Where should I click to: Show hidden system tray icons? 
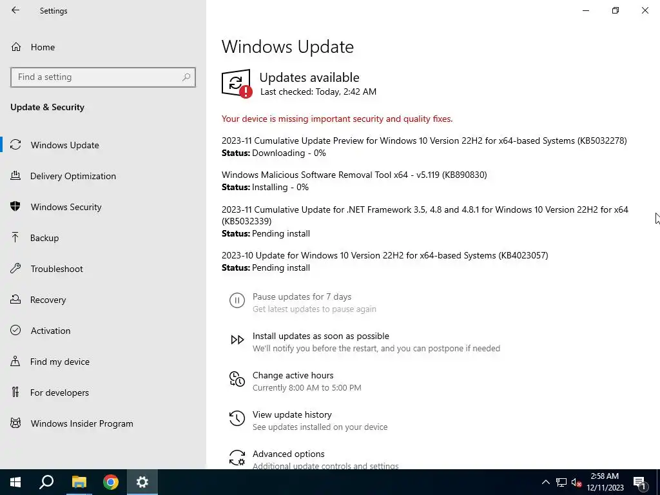(545, 482)
